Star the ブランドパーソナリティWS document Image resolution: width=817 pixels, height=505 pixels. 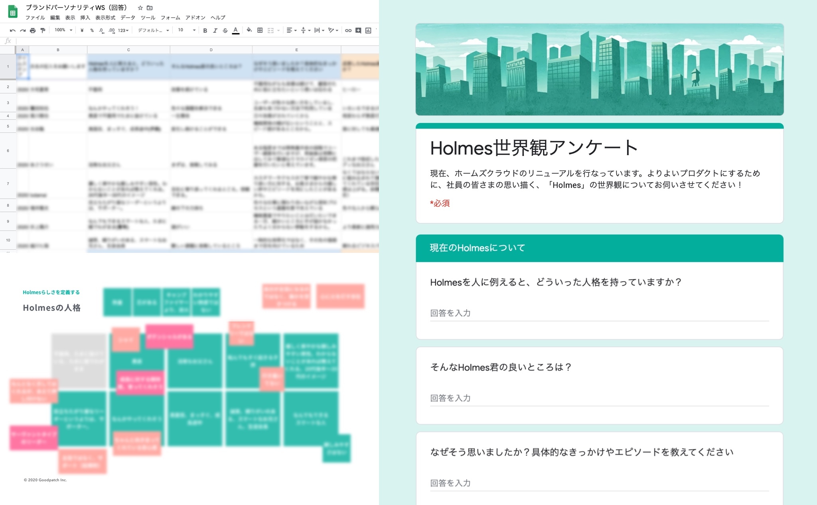tap(140, 8)
